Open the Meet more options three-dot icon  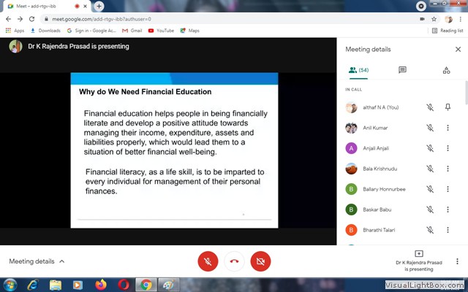tap(457, 261)
